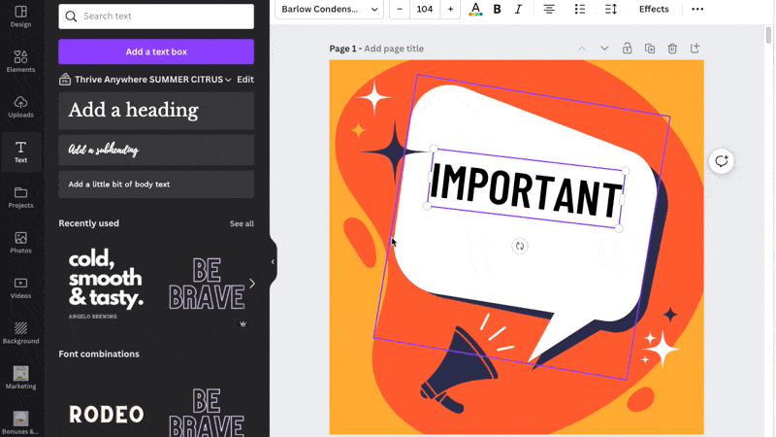Click Add a text box button
This screenshot has height=437, width=776.
(156, 51)
